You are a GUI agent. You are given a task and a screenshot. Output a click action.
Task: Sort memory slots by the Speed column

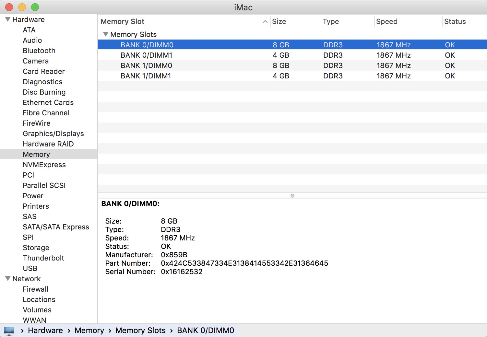[x=387, y=21]
